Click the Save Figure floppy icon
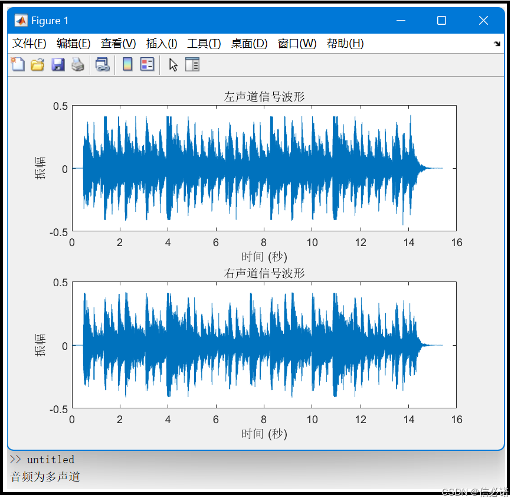This screenshot has height=501, width=511. 58,64
